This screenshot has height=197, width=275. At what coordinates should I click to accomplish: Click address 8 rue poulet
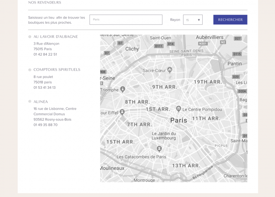[43, 77]
